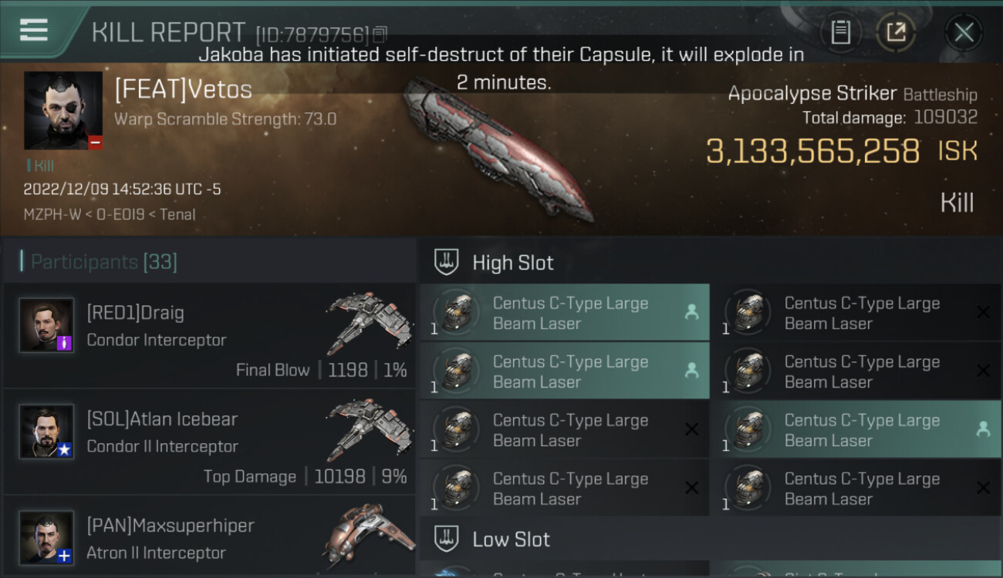The width and height of the screenshot is (1003, 578).
Task: Close the kill report window
Action: coord(964,32)
